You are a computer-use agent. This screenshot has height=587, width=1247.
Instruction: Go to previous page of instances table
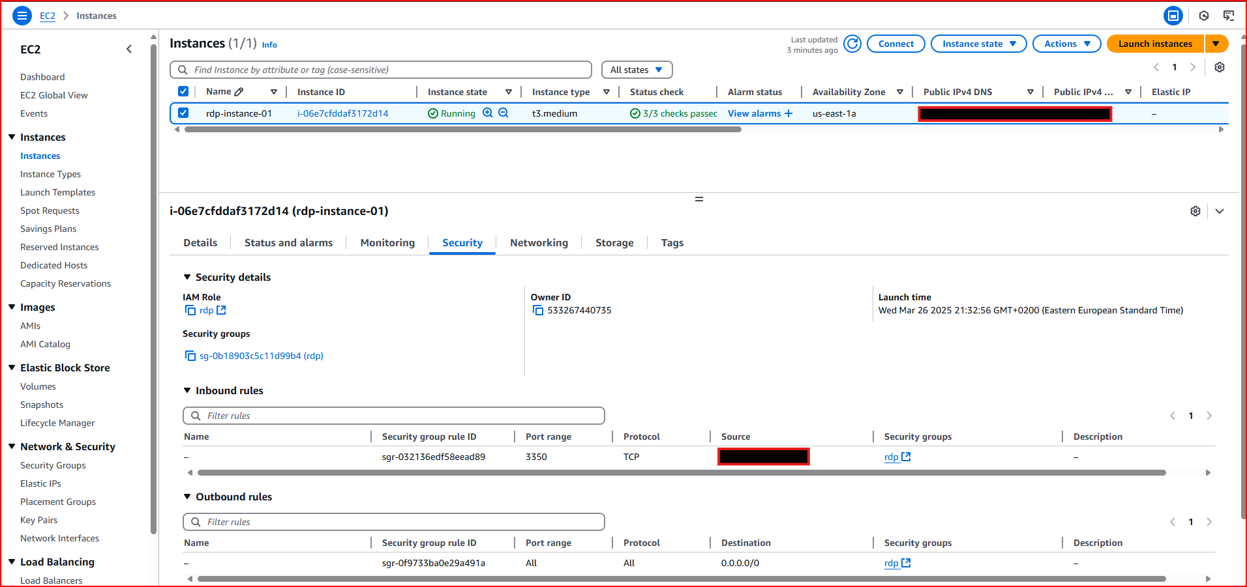[x=1156, y=67]
